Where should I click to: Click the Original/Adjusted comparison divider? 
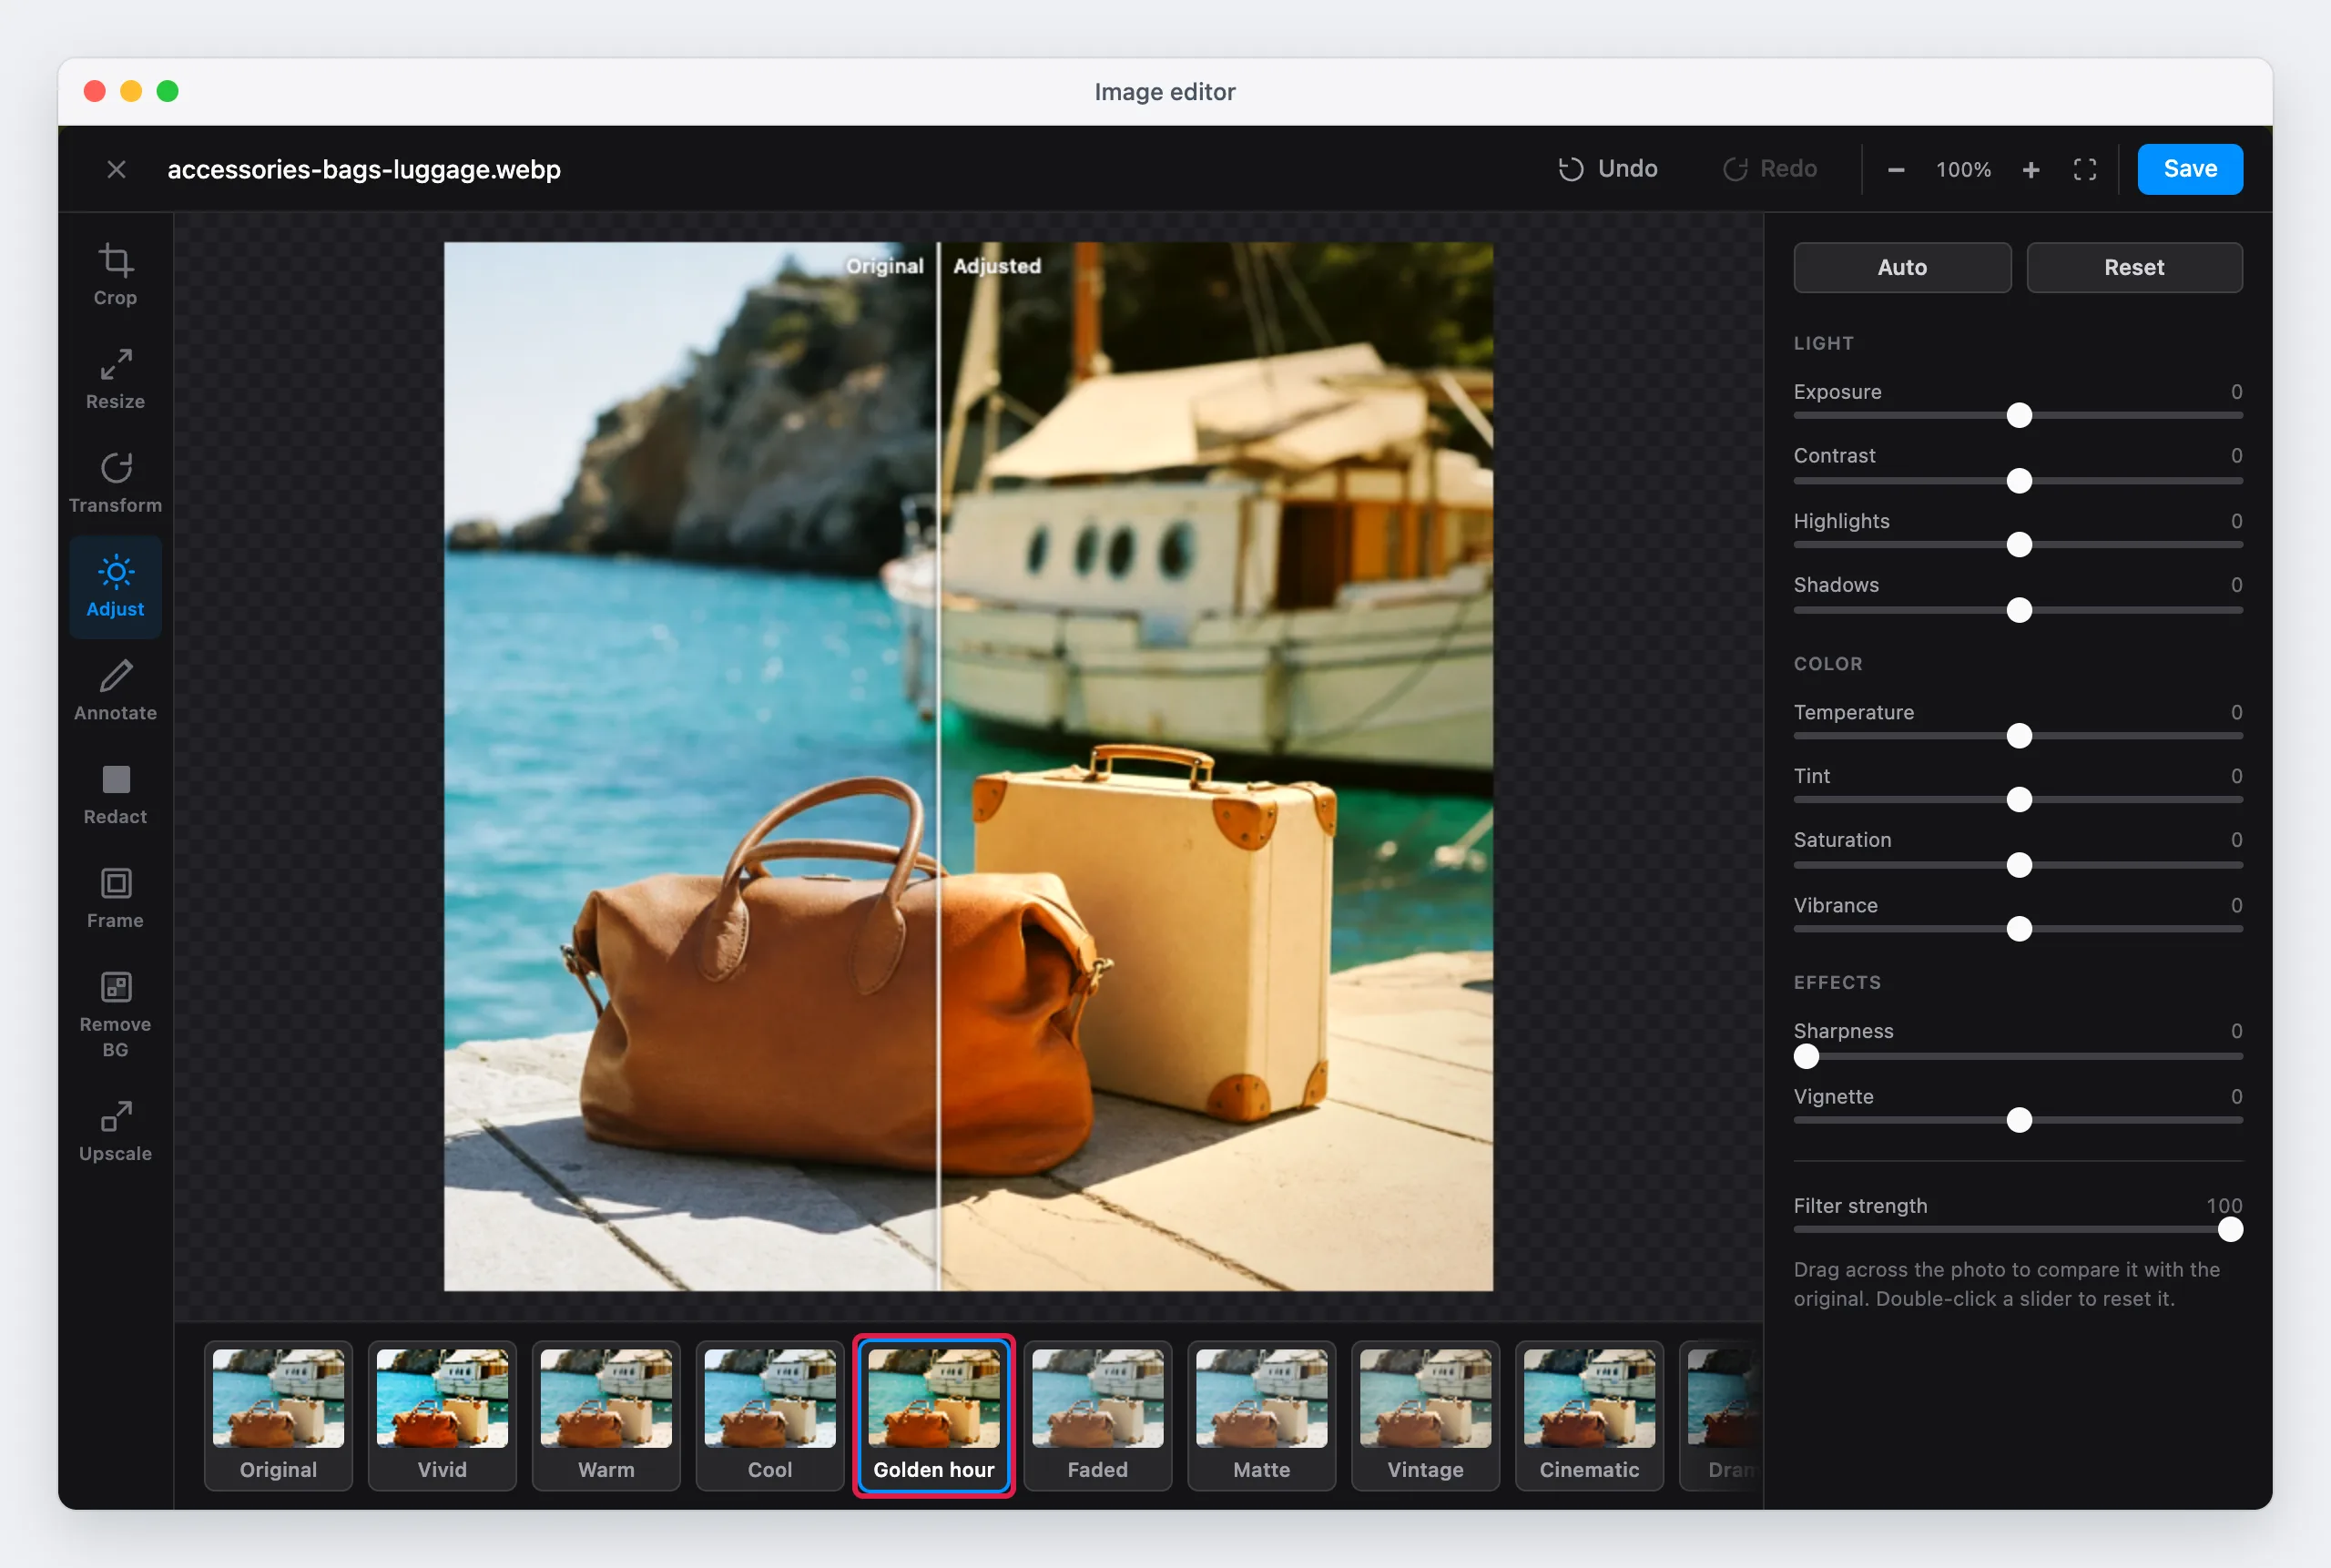938,766
